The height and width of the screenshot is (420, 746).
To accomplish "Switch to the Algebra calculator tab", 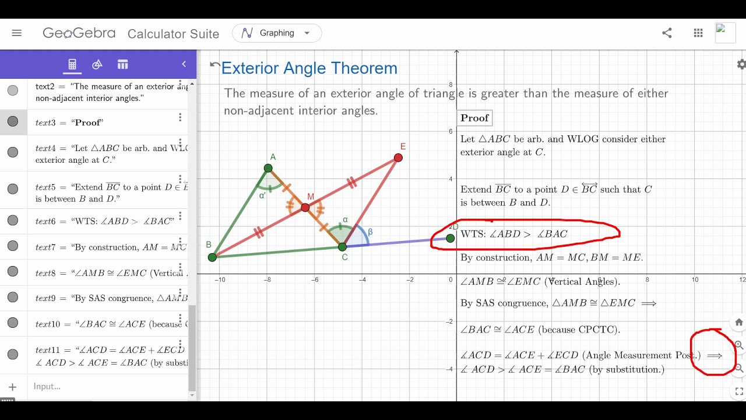I will [72, 65].
